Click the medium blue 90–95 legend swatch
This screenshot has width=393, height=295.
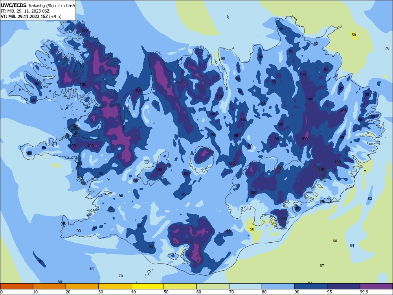pyautogui.click(x=311, y=286)
